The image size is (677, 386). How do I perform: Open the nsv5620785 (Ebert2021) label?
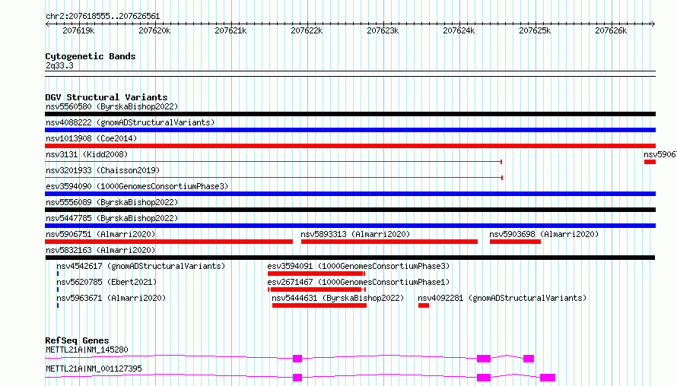(x=106, y=282)
